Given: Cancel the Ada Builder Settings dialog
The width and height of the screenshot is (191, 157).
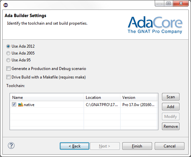Looking at the screenshot, I should (x=170, y=146).
